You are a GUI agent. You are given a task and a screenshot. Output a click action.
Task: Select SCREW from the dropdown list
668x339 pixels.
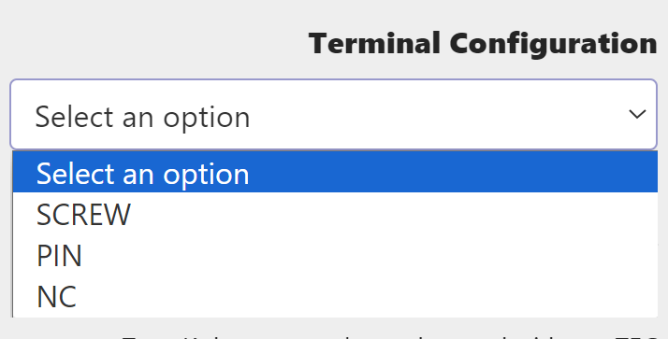[335, 214]
